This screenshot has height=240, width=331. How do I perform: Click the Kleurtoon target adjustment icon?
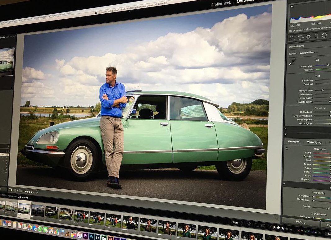287,148
